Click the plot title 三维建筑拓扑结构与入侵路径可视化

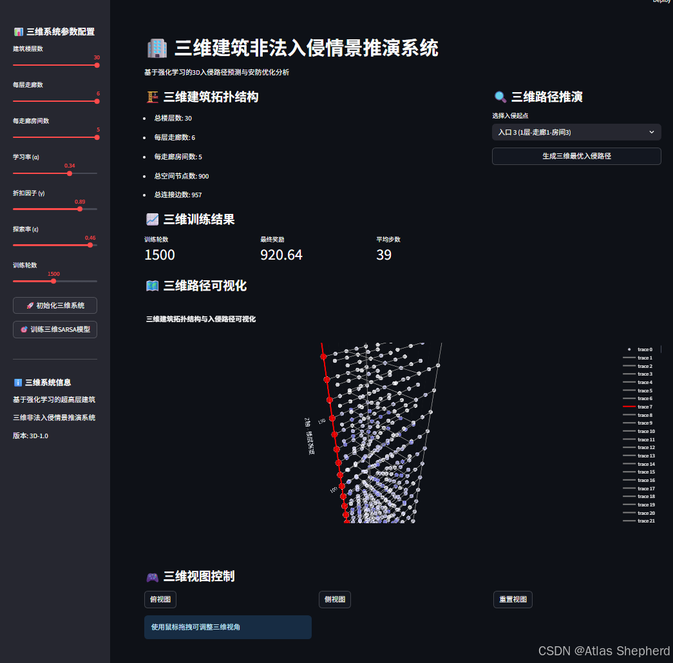pos(201,319)
